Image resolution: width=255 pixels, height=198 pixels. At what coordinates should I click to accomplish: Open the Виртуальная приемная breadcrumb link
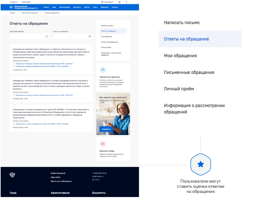(x=30, y=13)
